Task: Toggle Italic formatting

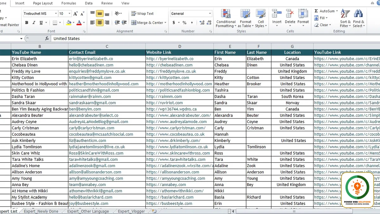Action: click(x=34, y=23)
